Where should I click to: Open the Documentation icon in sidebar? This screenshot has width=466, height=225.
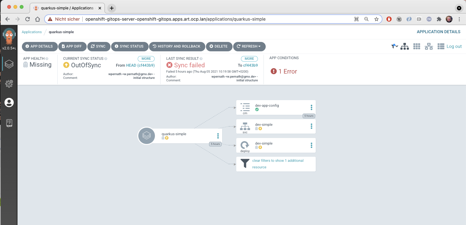click(x=9, y=123)
